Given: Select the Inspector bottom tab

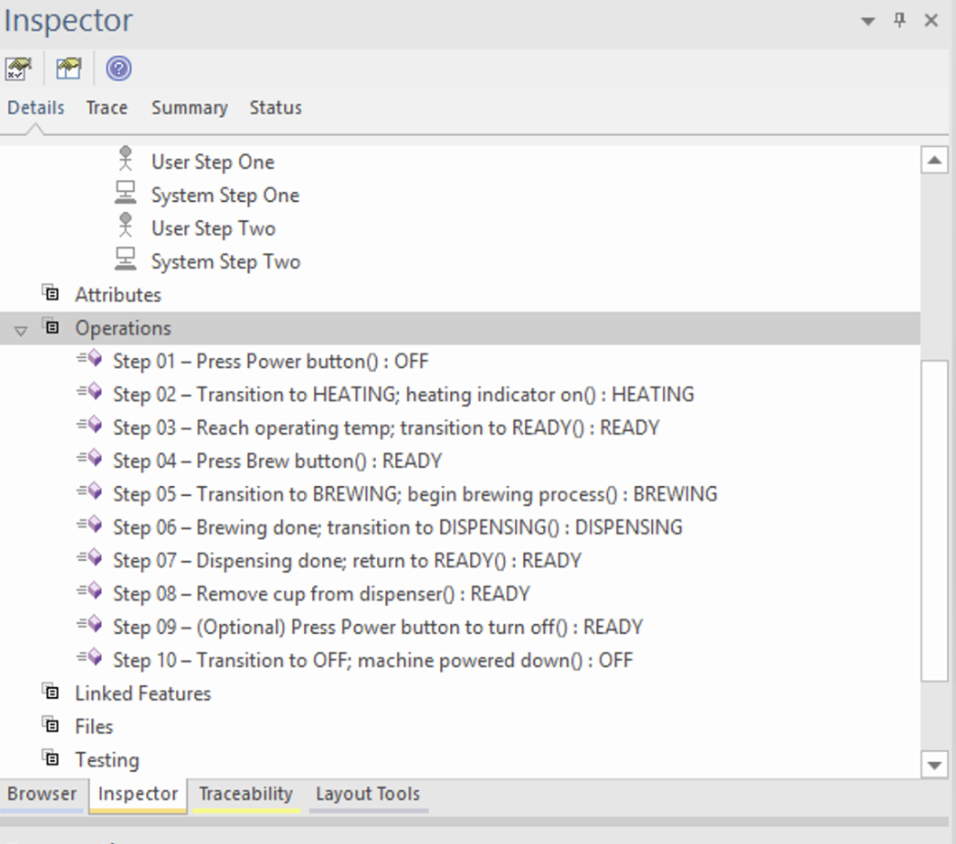Looking at the screenshot, I should click(138, 794).
